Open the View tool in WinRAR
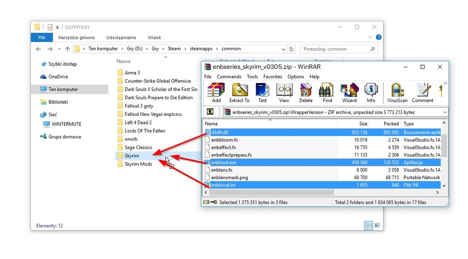 click(284, 92)
